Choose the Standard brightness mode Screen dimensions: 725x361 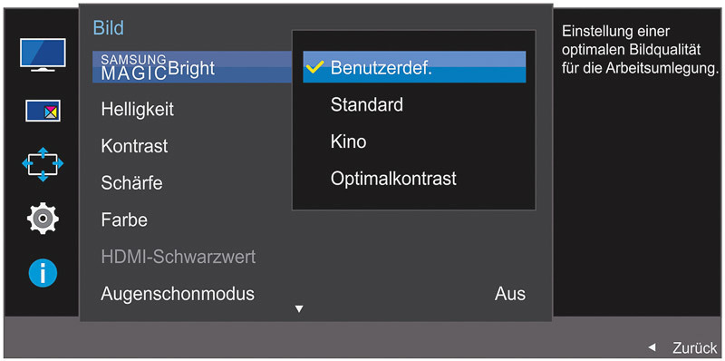coord(367,104)
